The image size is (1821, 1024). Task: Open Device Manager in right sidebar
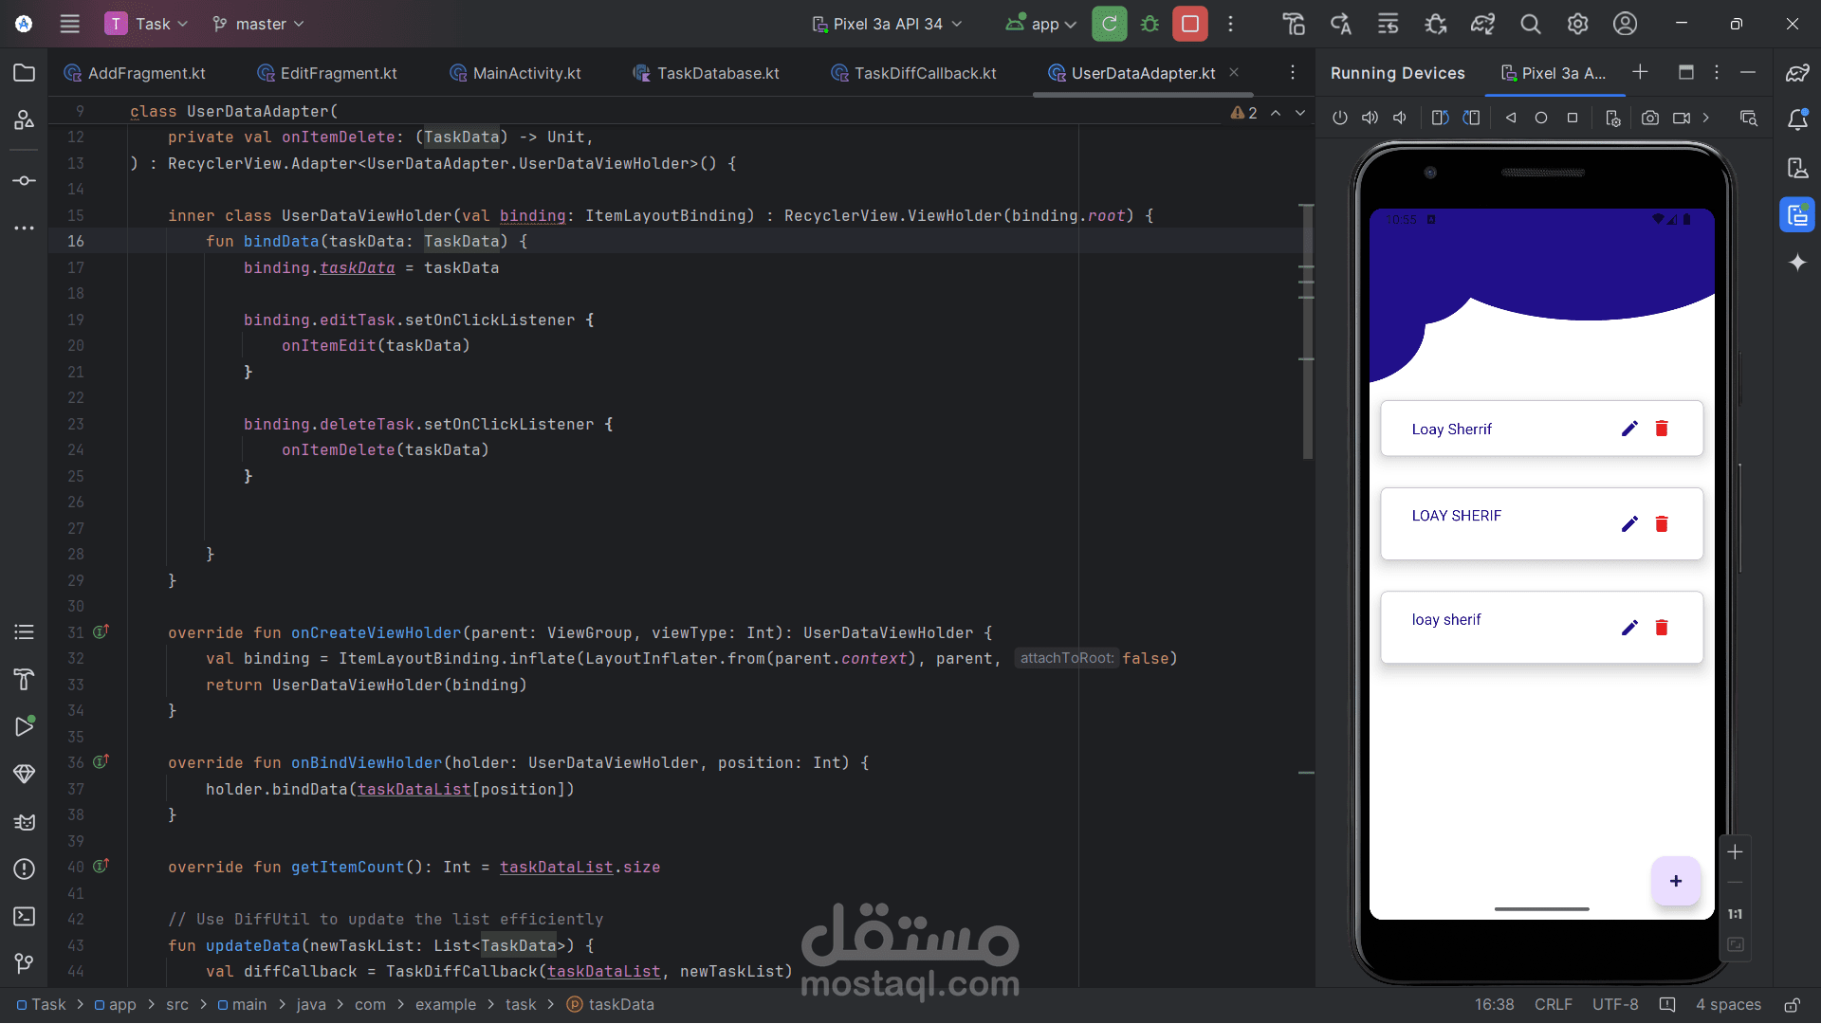1797,168
